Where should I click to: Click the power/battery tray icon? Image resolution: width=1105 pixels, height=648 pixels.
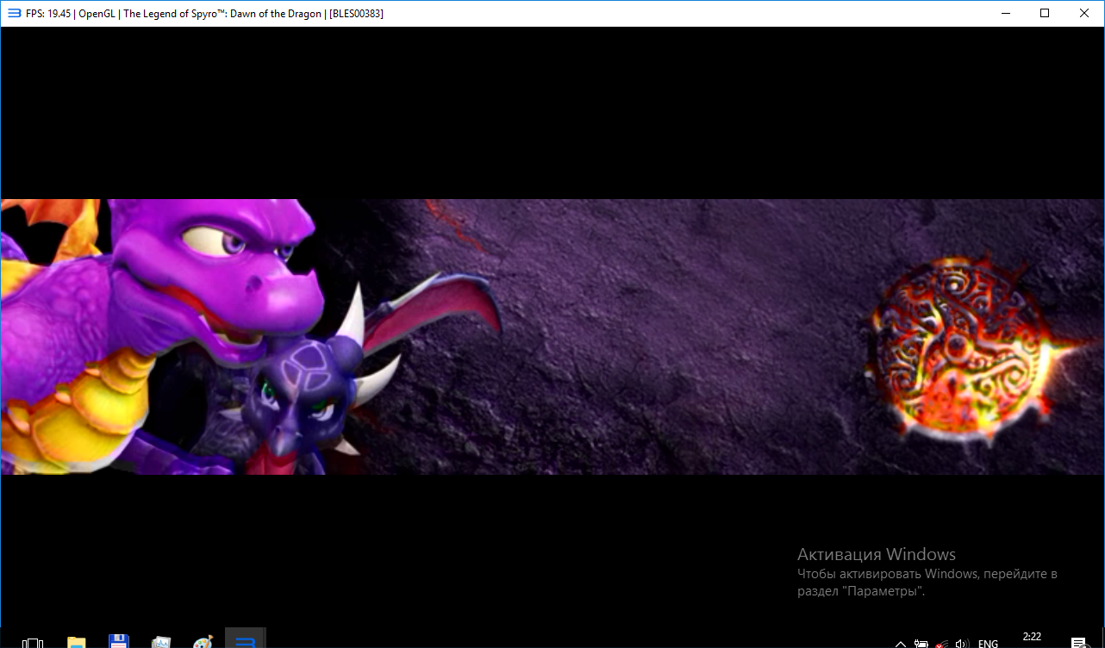(x=921, y=643)
